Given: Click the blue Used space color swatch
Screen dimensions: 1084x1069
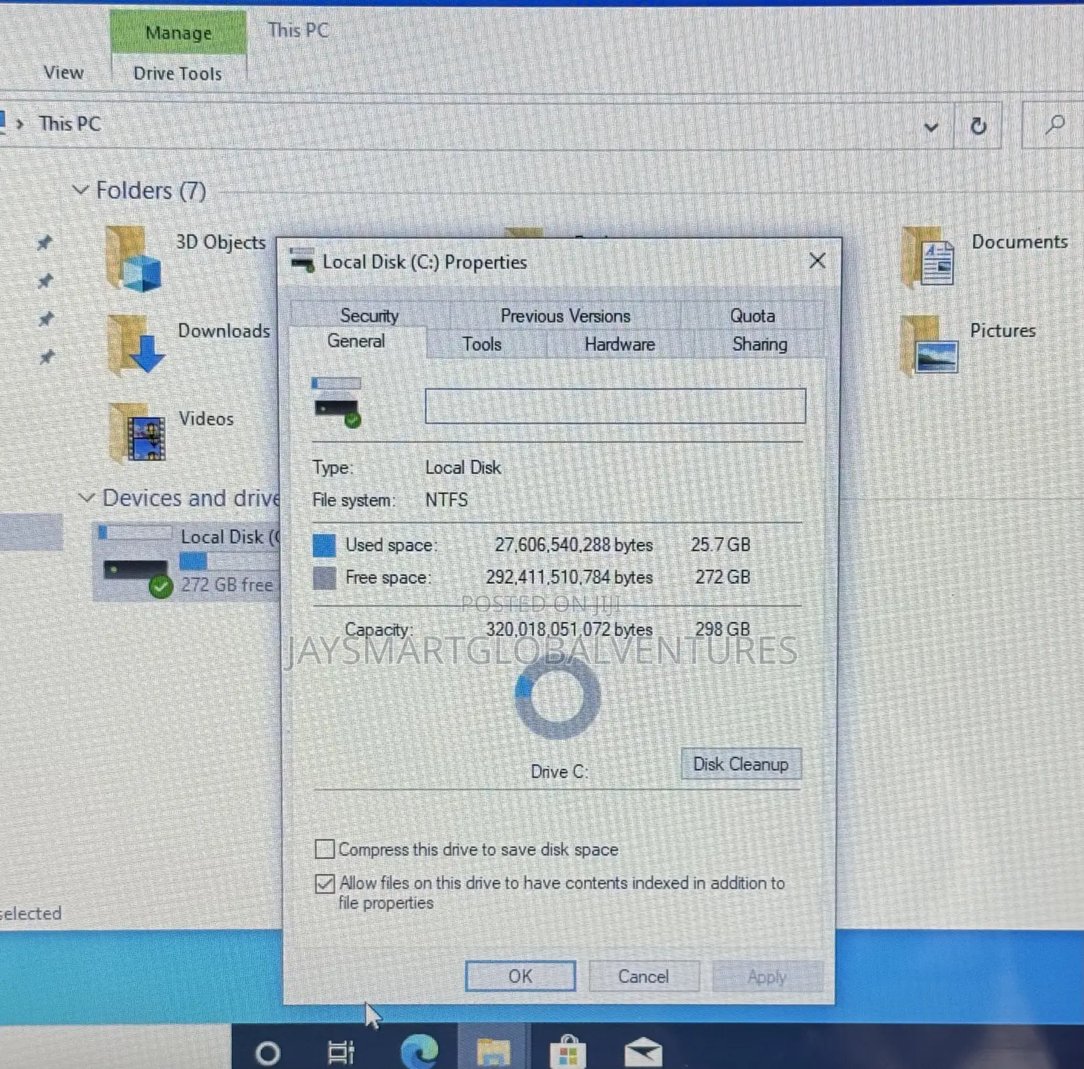Looking at the screenshot, I should 324,545.
